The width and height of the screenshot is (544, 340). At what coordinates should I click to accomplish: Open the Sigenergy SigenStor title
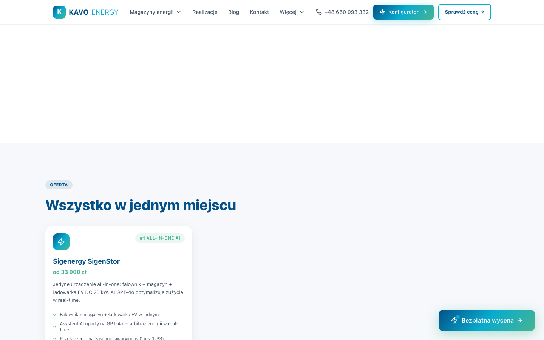pos(86,261)
